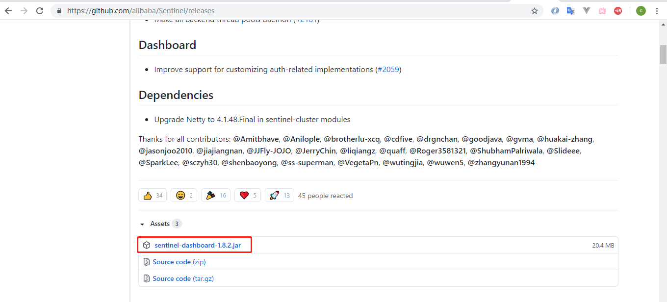This screenshot has width=667, height=302.
Task: Open contributor @Roger3581321 profile
Action: coord(437,151)
